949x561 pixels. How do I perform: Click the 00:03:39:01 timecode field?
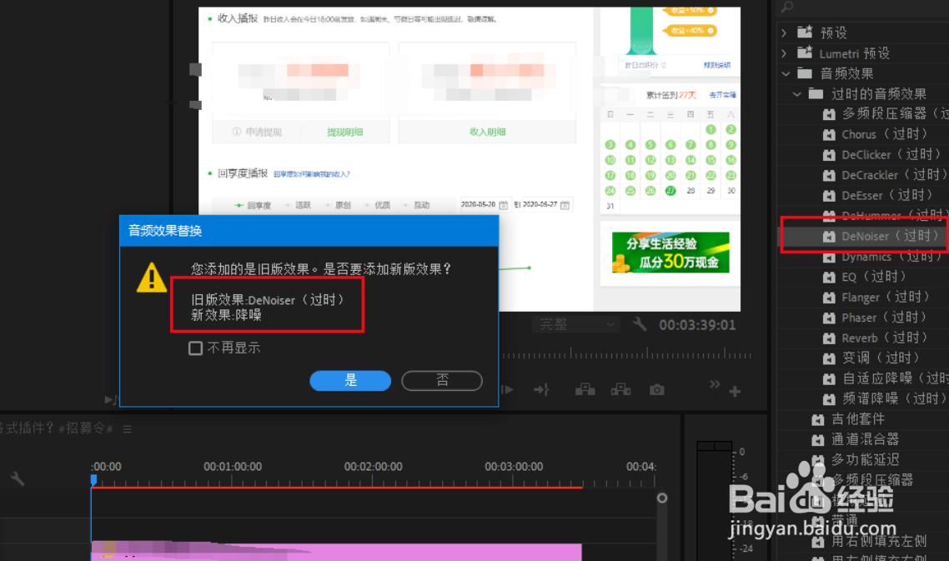coord(706,323)
